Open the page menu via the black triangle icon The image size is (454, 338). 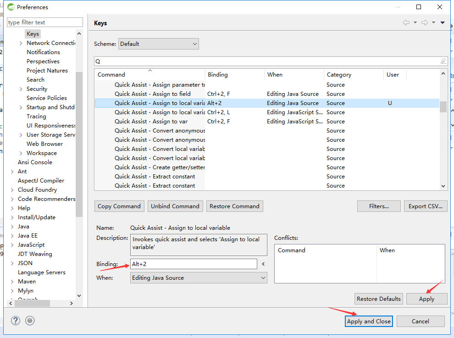442,22
